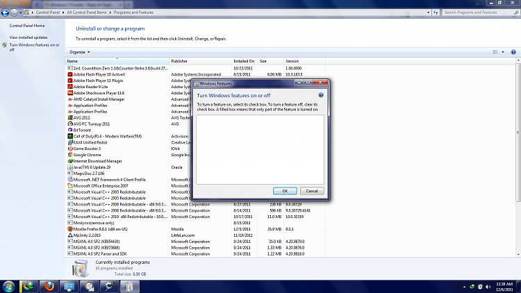Click the program list vertical scrollbar

[x=518, y=132]
